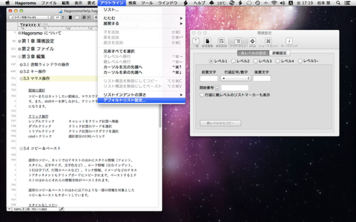Choose デフォルトリスト設定... from the menu
The image size is (356, 222).
click(x=125, y=100)
